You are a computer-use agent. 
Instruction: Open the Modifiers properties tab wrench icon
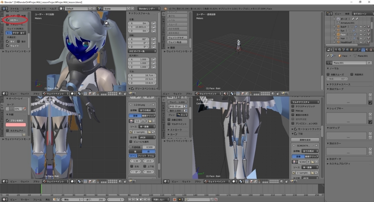359,49
